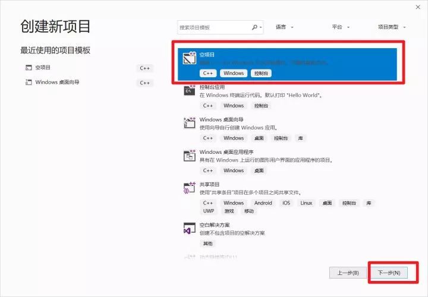Image resolution: width=428 pixels, height=297 pixels.
Task: Click the search magnifier icon
Action: [254, 27]
